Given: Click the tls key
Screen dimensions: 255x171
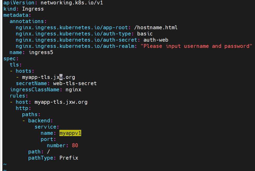Looking at the screenshot, I should 14,65.
